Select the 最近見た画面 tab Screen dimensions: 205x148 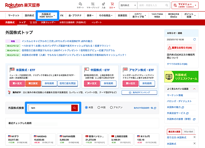click(x=174, y=132)
